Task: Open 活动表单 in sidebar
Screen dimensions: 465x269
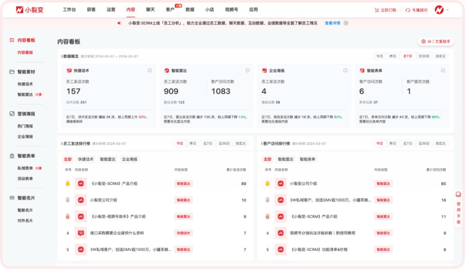Action: 25,179
